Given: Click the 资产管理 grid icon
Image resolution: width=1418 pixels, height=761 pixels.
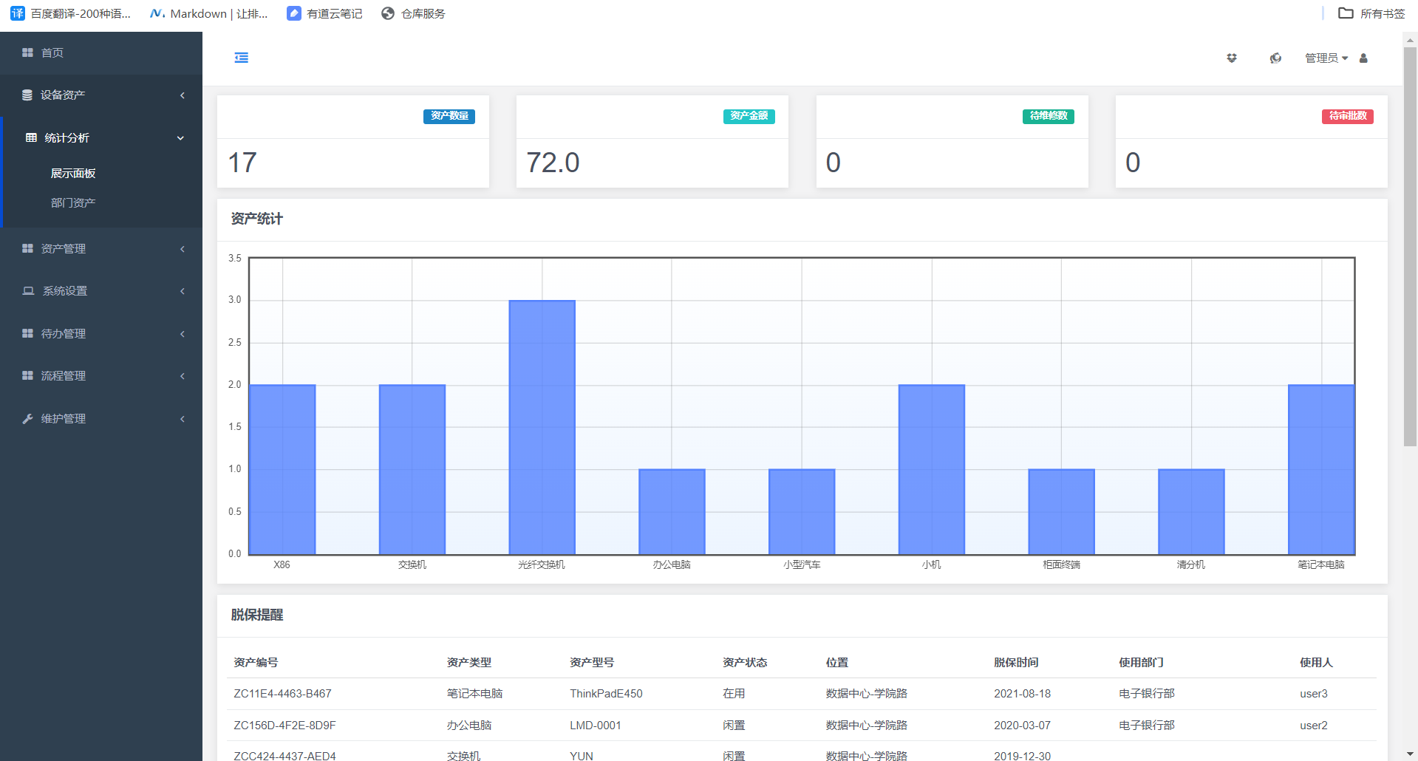Looking at the screenshot, I should (27, 248).
